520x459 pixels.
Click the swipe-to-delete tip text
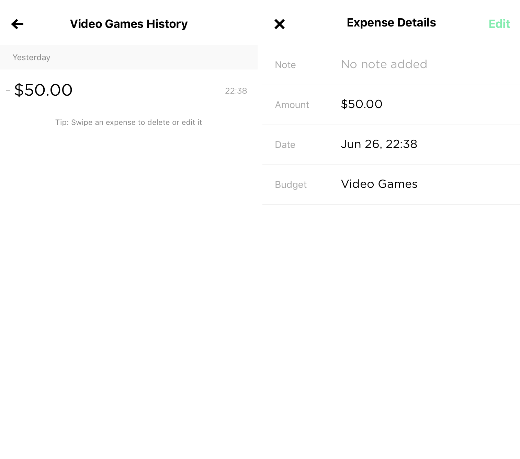(x=128, y=122)
